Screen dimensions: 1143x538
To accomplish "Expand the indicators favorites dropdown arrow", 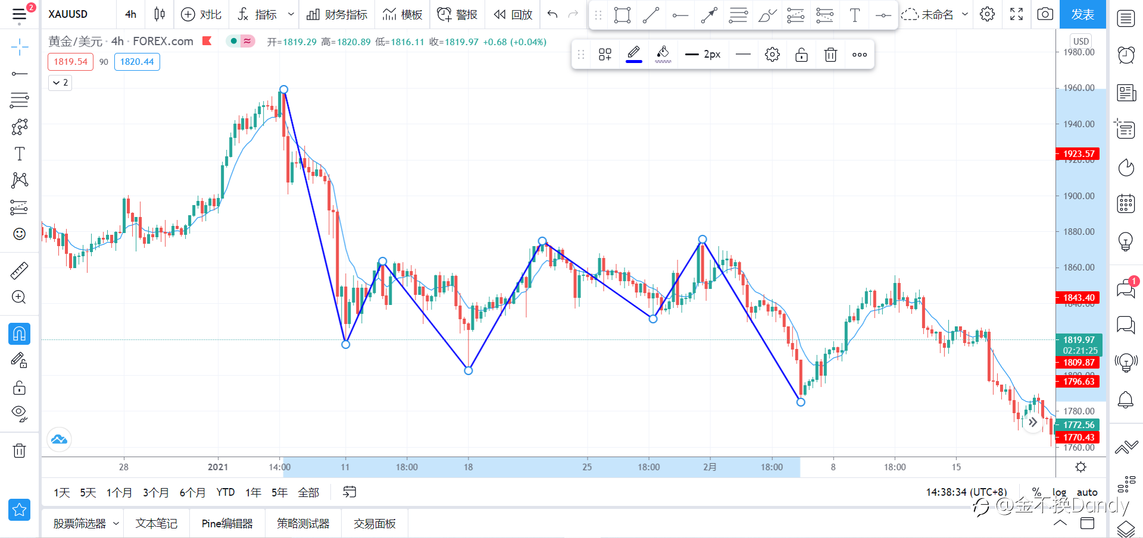I will 291,14.
